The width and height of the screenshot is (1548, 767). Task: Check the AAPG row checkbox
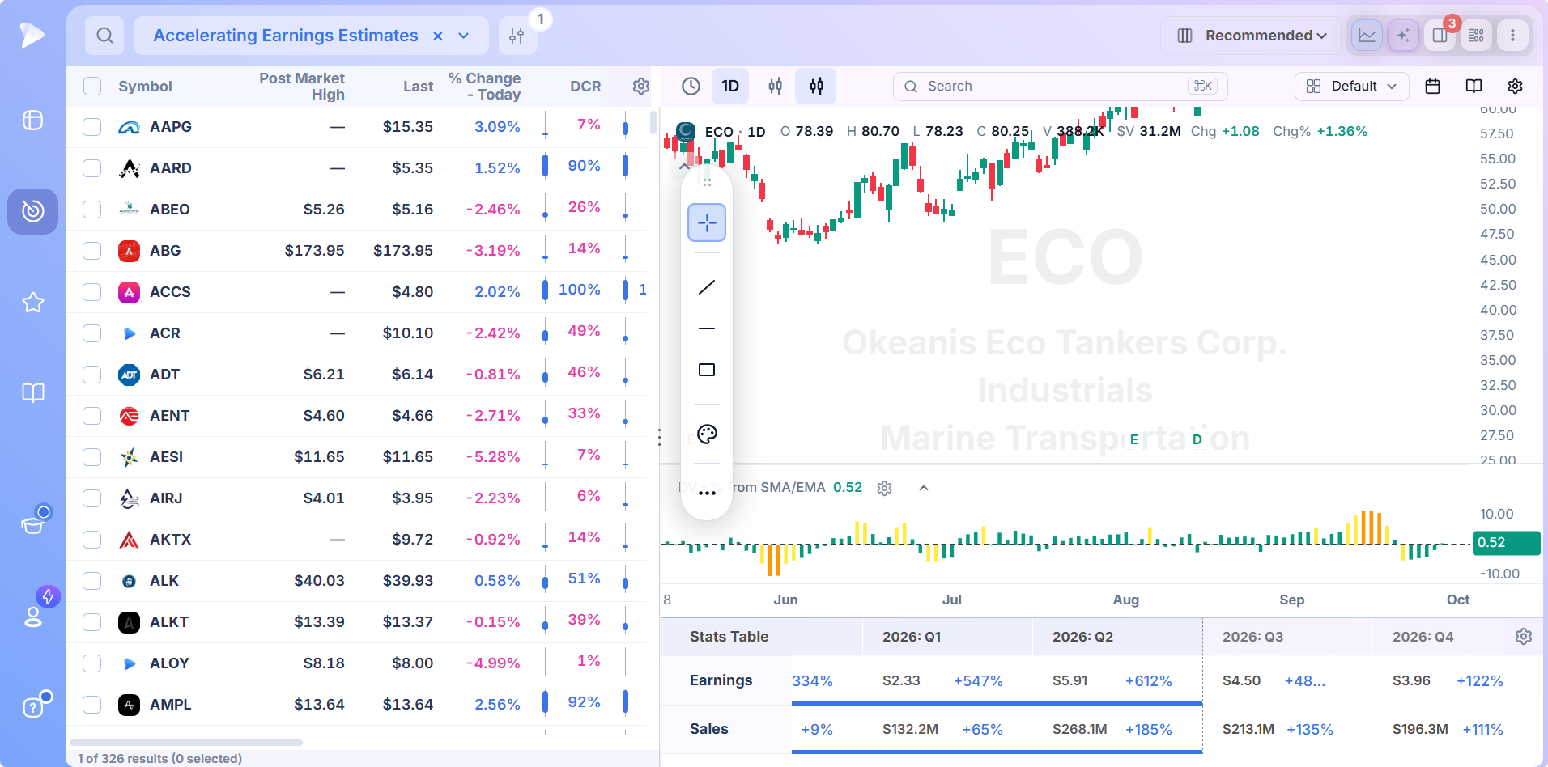coord(92,127)
